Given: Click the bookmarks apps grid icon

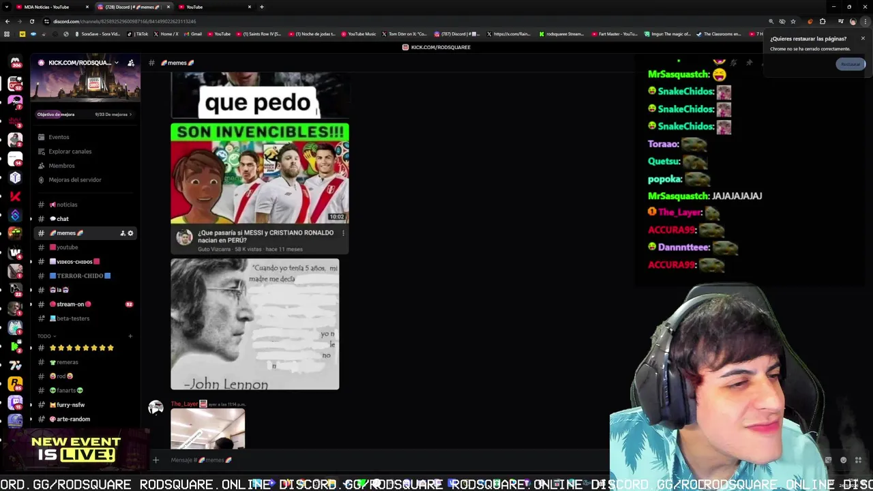Looking at the screenshot, I should tap(7, 34).
